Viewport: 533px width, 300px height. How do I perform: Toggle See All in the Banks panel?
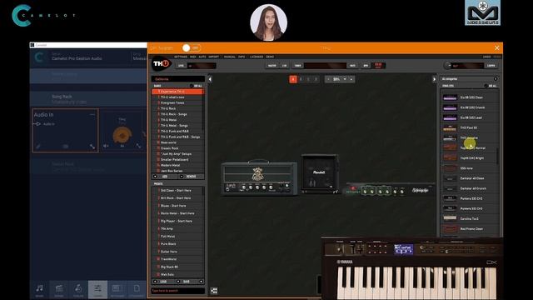(x=196, y=86)
